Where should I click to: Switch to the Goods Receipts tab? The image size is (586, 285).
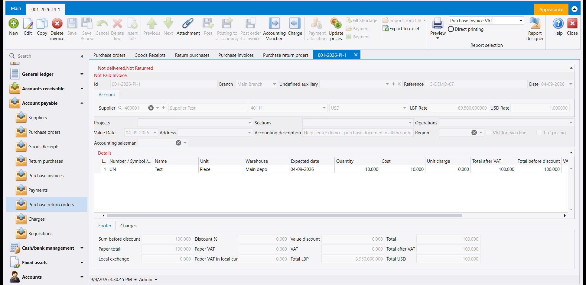pyautogui.click(x=150, y=55)
